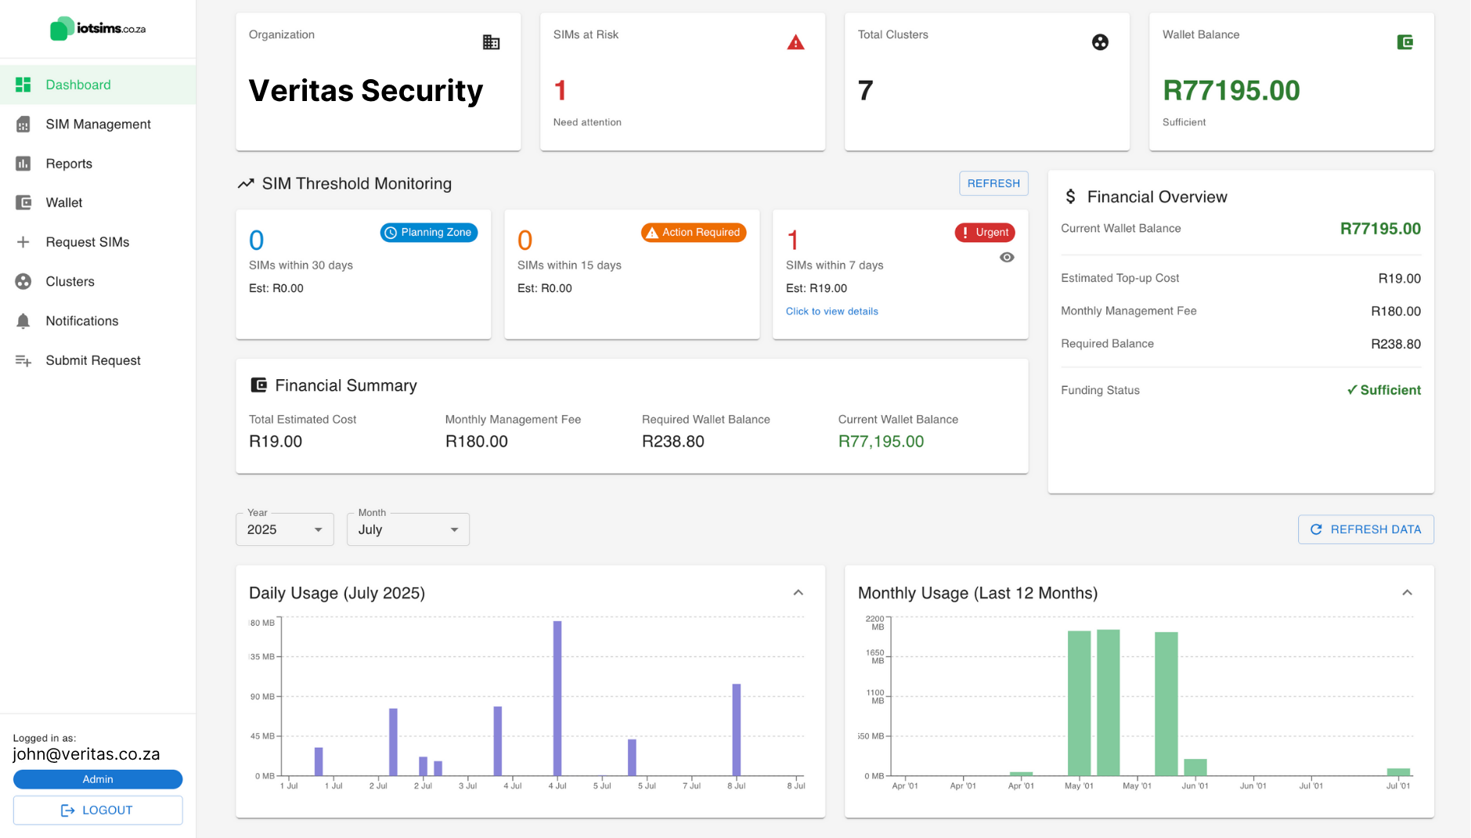The width and height of the screenshot is (1471, 838).
Task: Click the Total Clusters count 7
Action: click(x=865, y=91)
